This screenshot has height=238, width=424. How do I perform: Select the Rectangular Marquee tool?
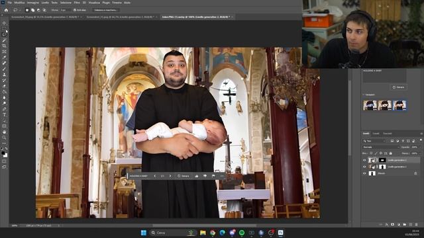[4, 28]
